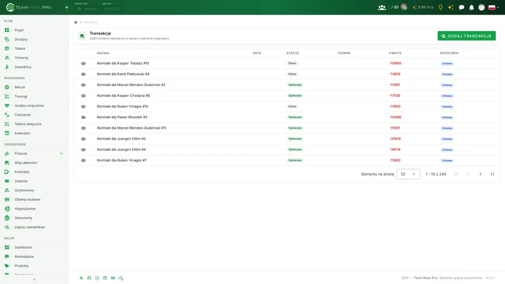Open the footer Instagram link

click(x=97, y=278)
